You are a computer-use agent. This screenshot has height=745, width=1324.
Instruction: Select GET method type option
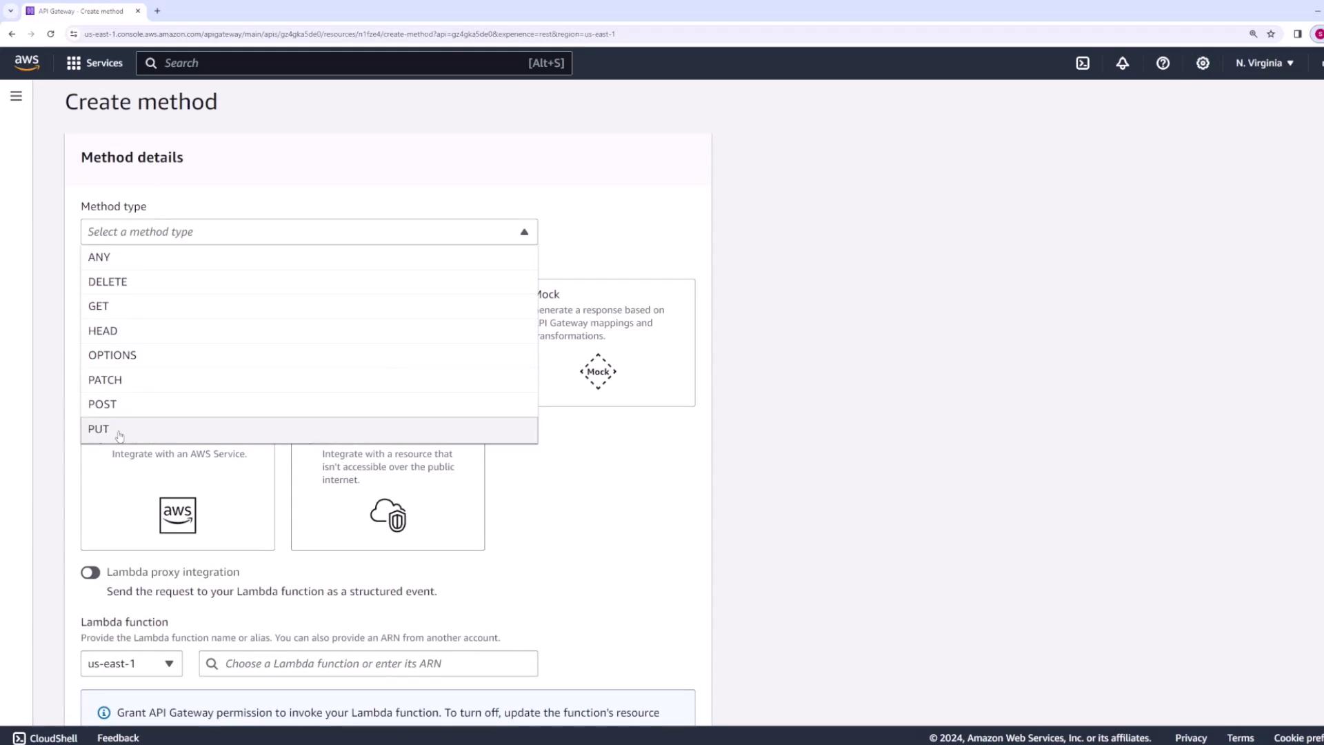pos(99,306)
